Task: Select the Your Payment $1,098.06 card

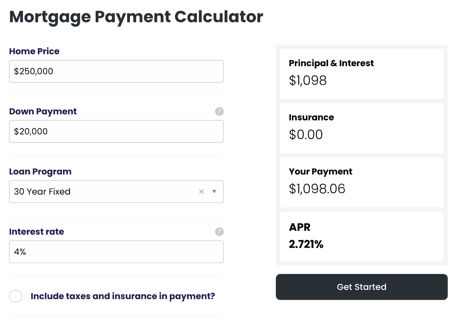Action: [362, 182]
